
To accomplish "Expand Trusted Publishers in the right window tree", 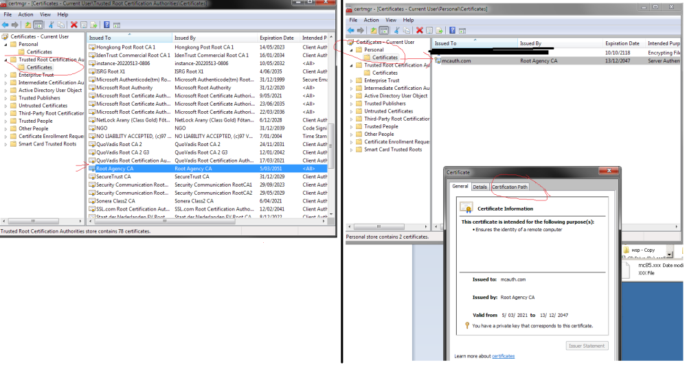I will 351,104.
